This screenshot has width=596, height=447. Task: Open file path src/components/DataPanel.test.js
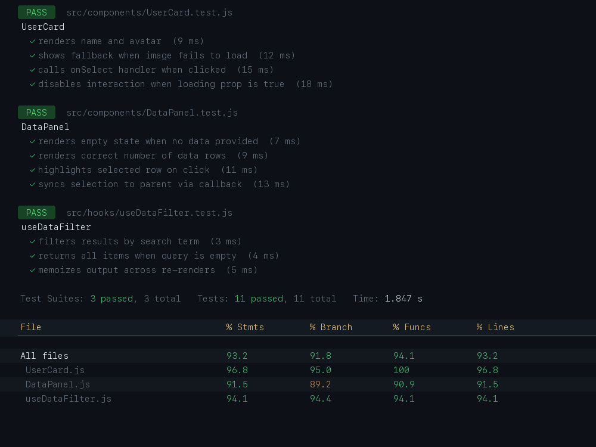152,113
